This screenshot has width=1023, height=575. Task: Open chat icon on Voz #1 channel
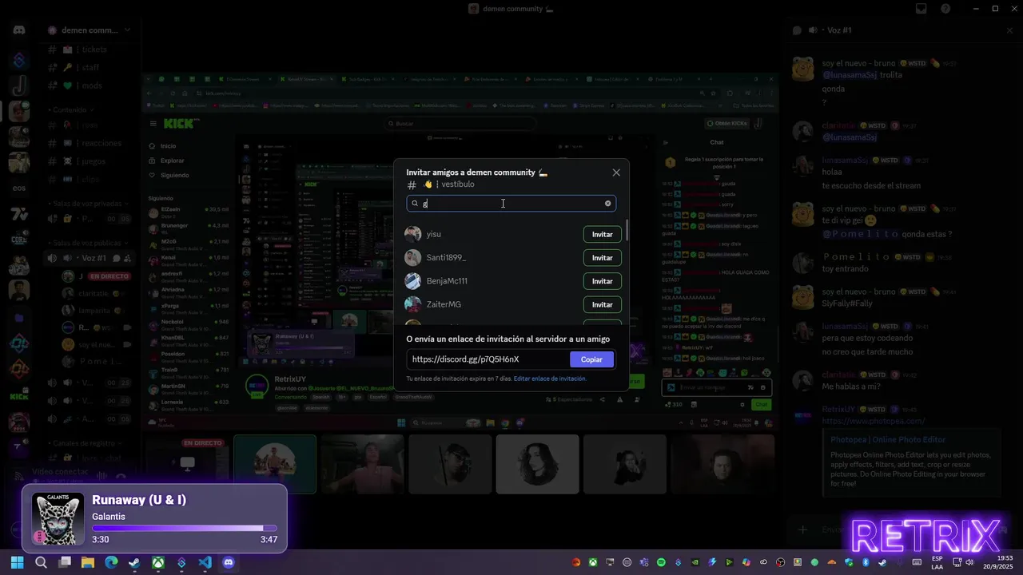(x=116, y=258)
